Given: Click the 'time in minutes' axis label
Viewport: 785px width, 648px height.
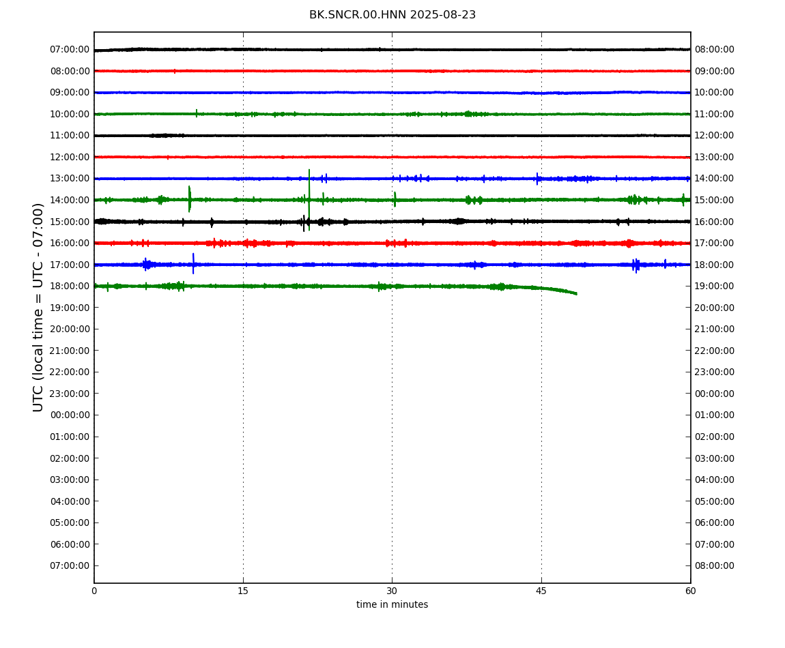Looking at the screenshot, I should [392, 604].
